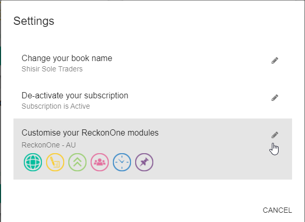Select Customise your ReckonOne modules title
The image size is (305, 222).
pyautogui.click(x=90, y=133)
